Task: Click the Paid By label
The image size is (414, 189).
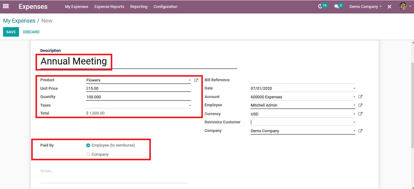Action: pyautogui.click(x=47, y=145)
